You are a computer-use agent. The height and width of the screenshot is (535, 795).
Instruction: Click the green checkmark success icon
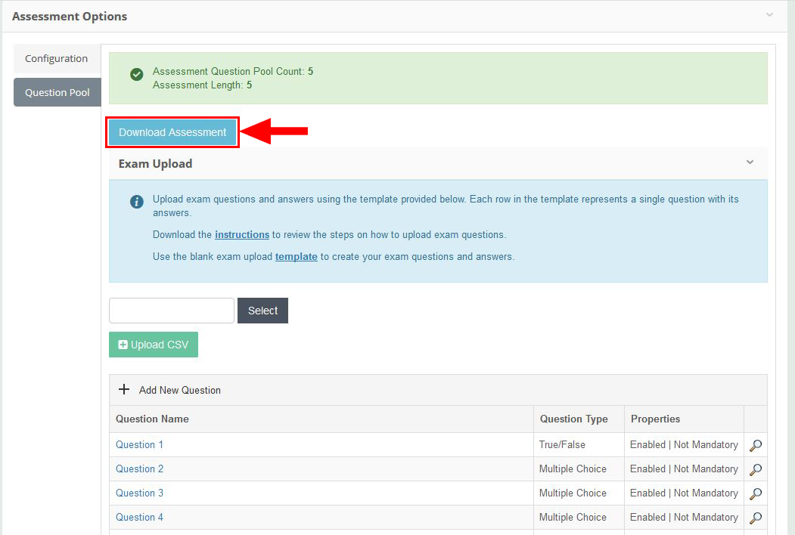click(137, 74)
